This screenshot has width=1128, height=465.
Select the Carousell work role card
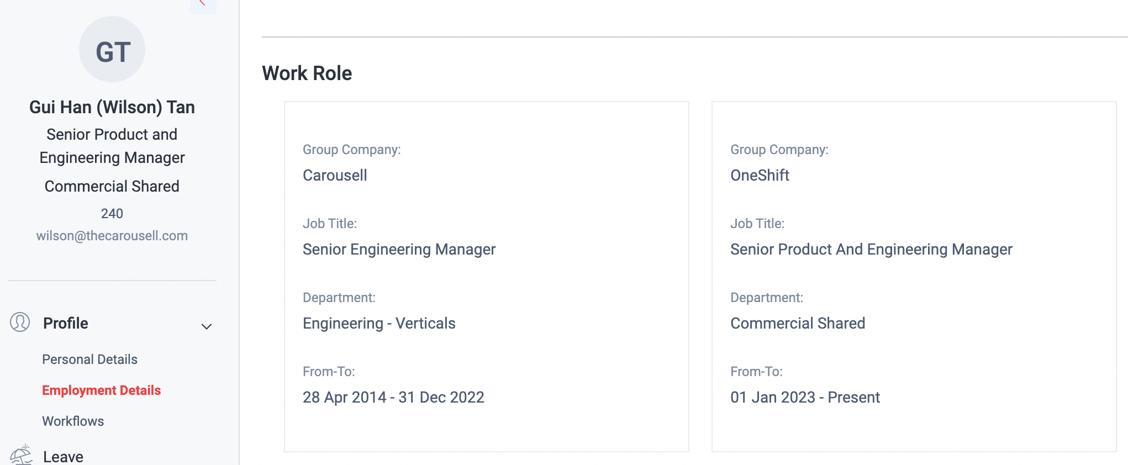tap(487, 277)
